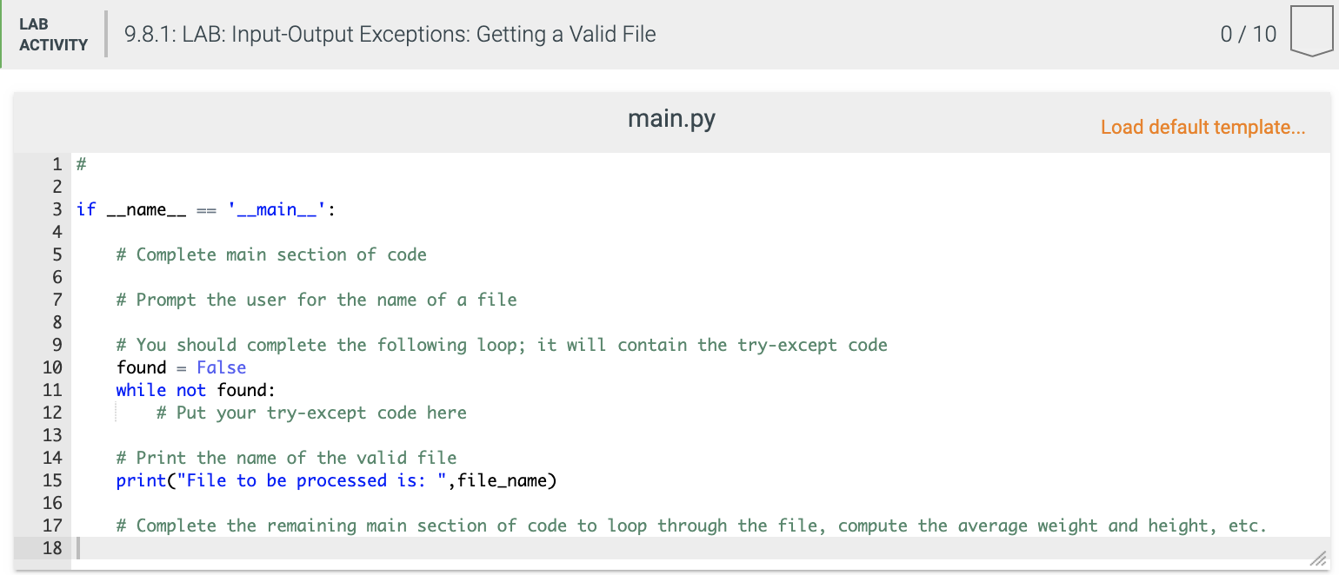Open the 9.8.1 lab title heading
Viewport: 1339px width, 575px height.
(x=390, y=35)
